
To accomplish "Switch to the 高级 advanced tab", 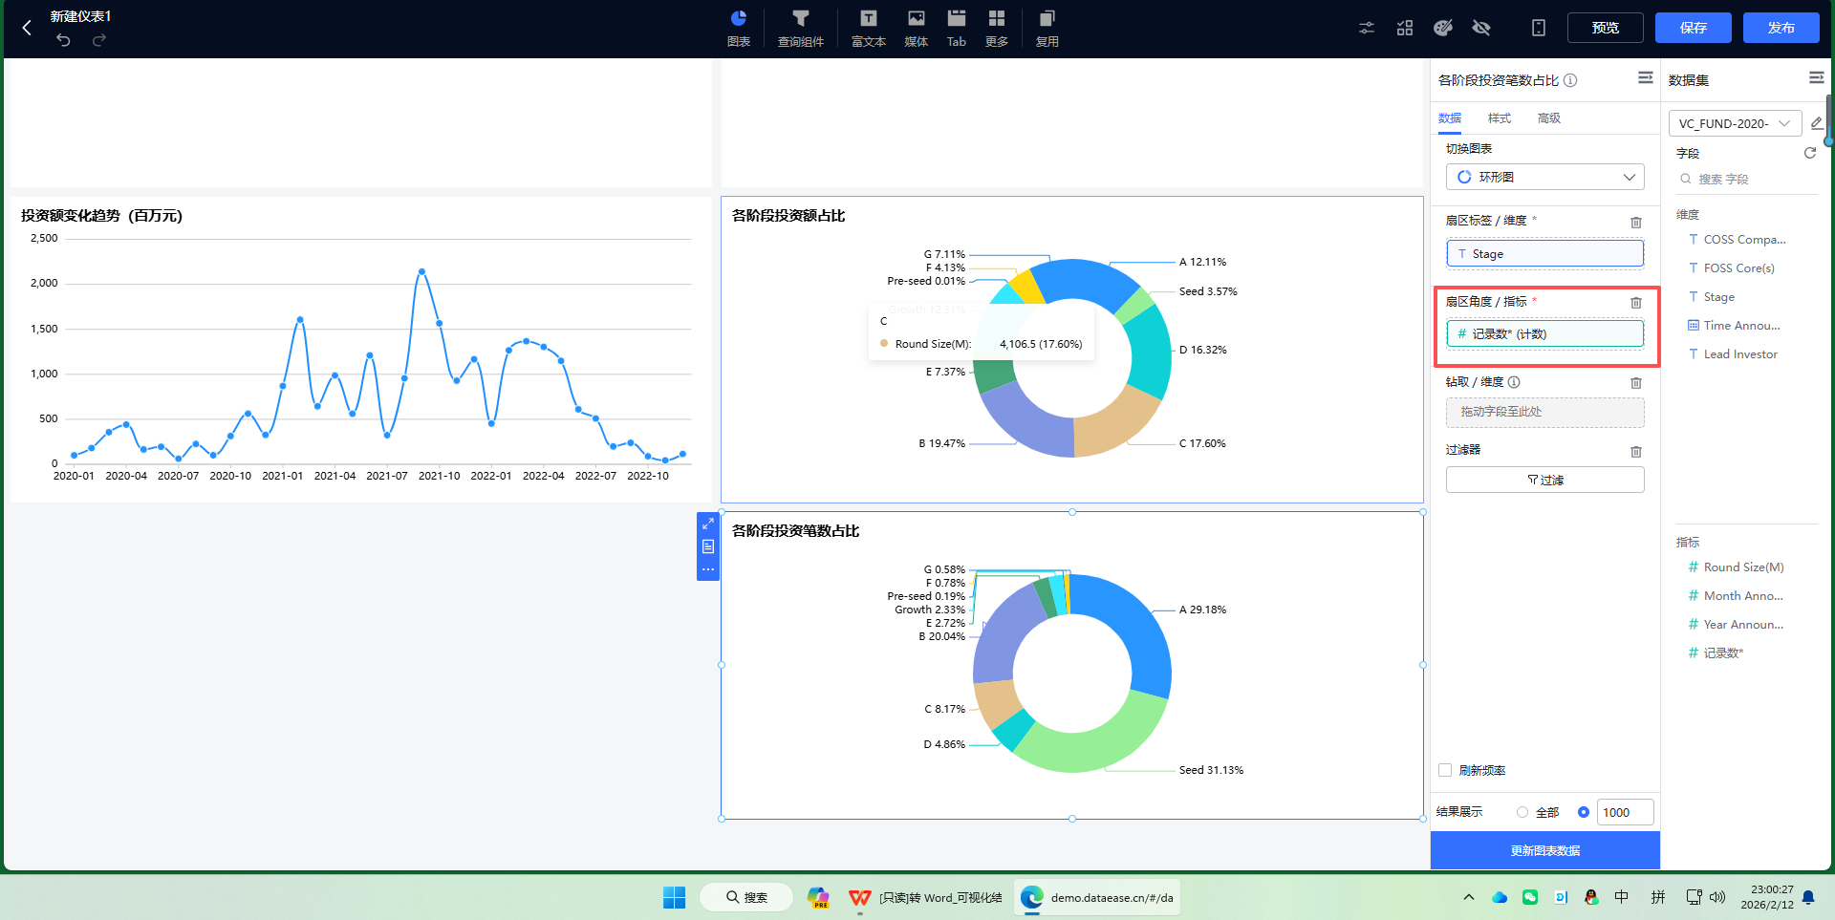I will click(x=1549, y=118).
